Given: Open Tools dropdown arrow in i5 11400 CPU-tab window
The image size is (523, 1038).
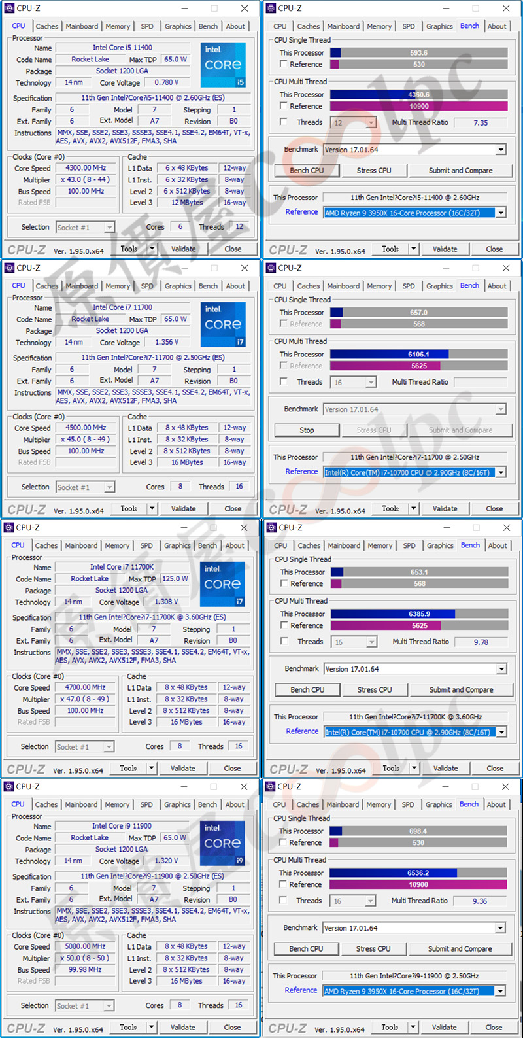Looking at the screenshot, I should pos(152,249).
